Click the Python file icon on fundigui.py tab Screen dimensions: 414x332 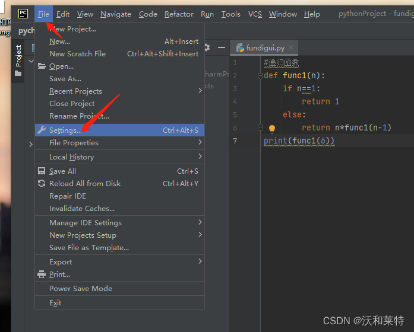pos(240,48)
